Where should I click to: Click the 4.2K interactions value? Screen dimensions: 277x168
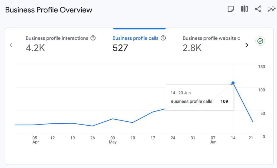(x=35, y=48)
